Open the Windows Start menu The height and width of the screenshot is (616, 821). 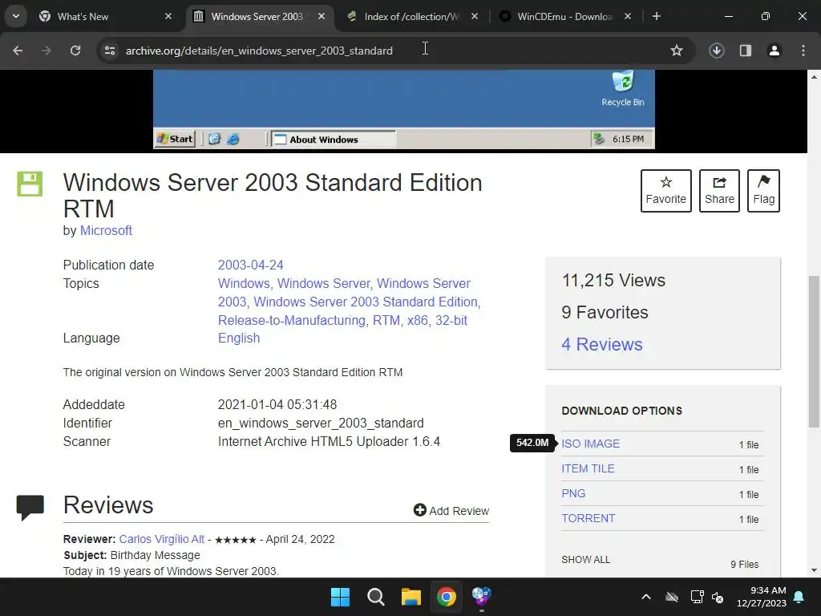click(340, 597)
